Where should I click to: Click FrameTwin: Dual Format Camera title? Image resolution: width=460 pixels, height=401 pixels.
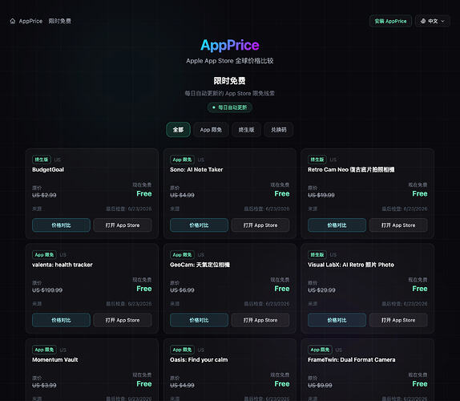click(352, 360)
